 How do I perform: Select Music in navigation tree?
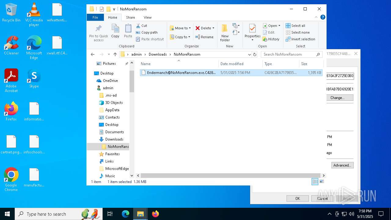(x=107, y=176)
